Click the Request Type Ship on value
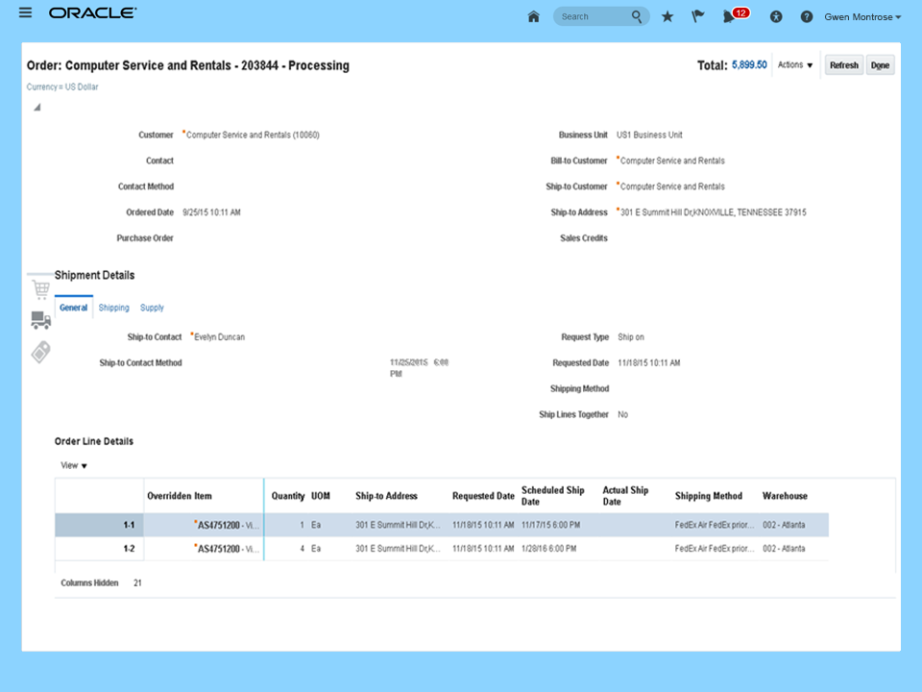Screen dimensions: 922x692 click(631, 337)
